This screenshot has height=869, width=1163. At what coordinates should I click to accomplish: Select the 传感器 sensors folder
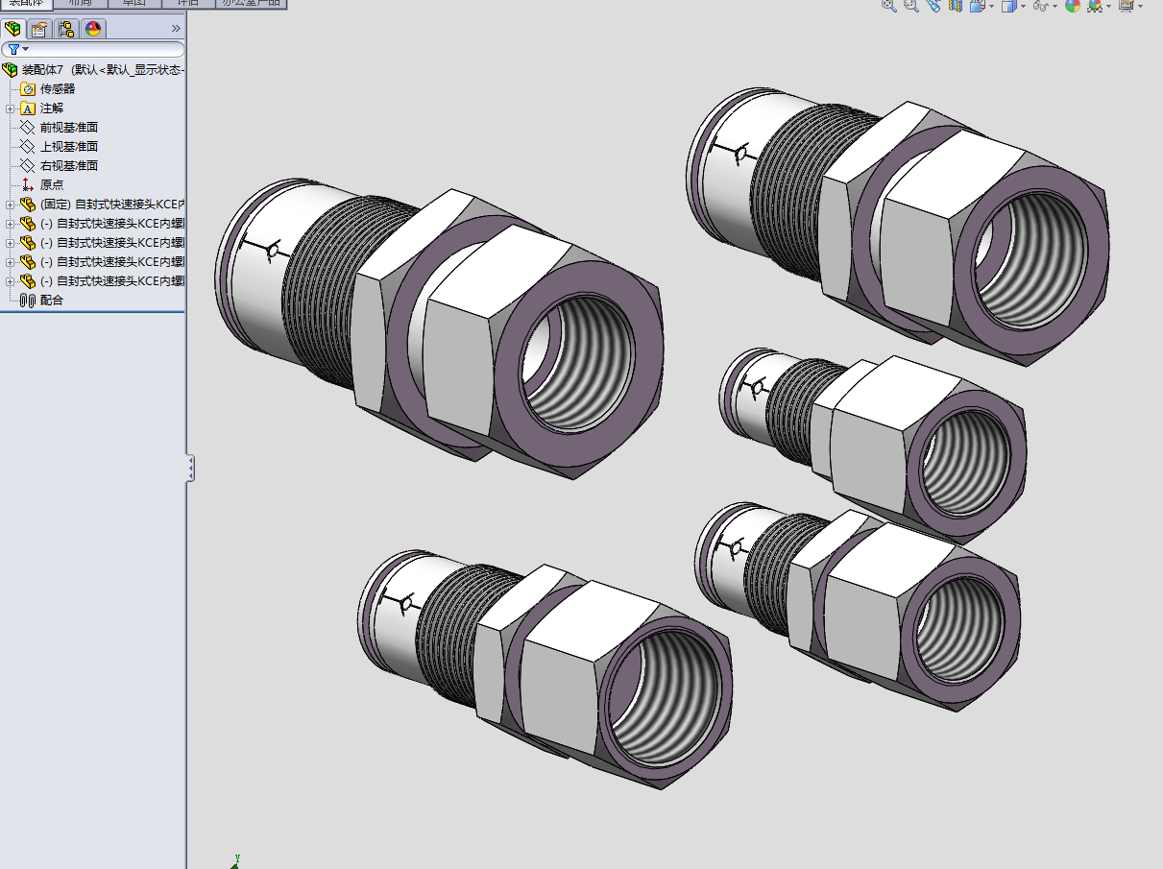(48, 89)
